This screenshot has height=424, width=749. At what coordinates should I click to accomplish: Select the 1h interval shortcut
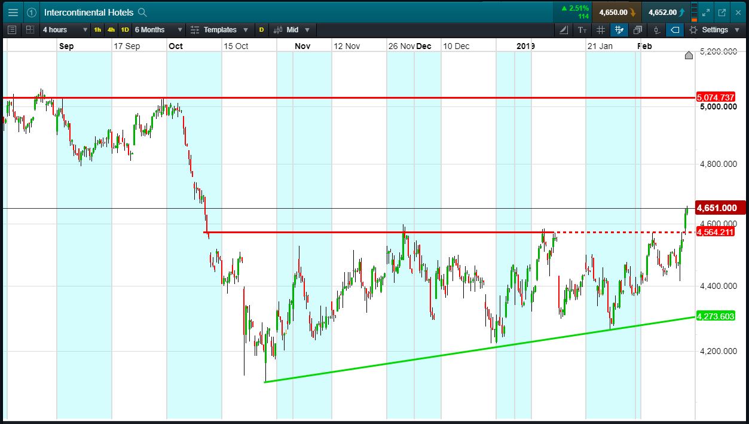coord(97,29)
